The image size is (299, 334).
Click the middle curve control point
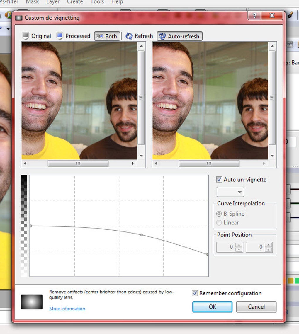pos(142,235)
